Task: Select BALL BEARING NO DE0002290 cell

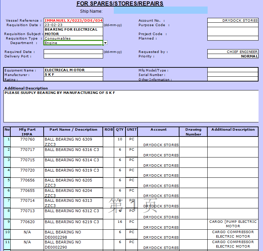Action: click(73, 244)
